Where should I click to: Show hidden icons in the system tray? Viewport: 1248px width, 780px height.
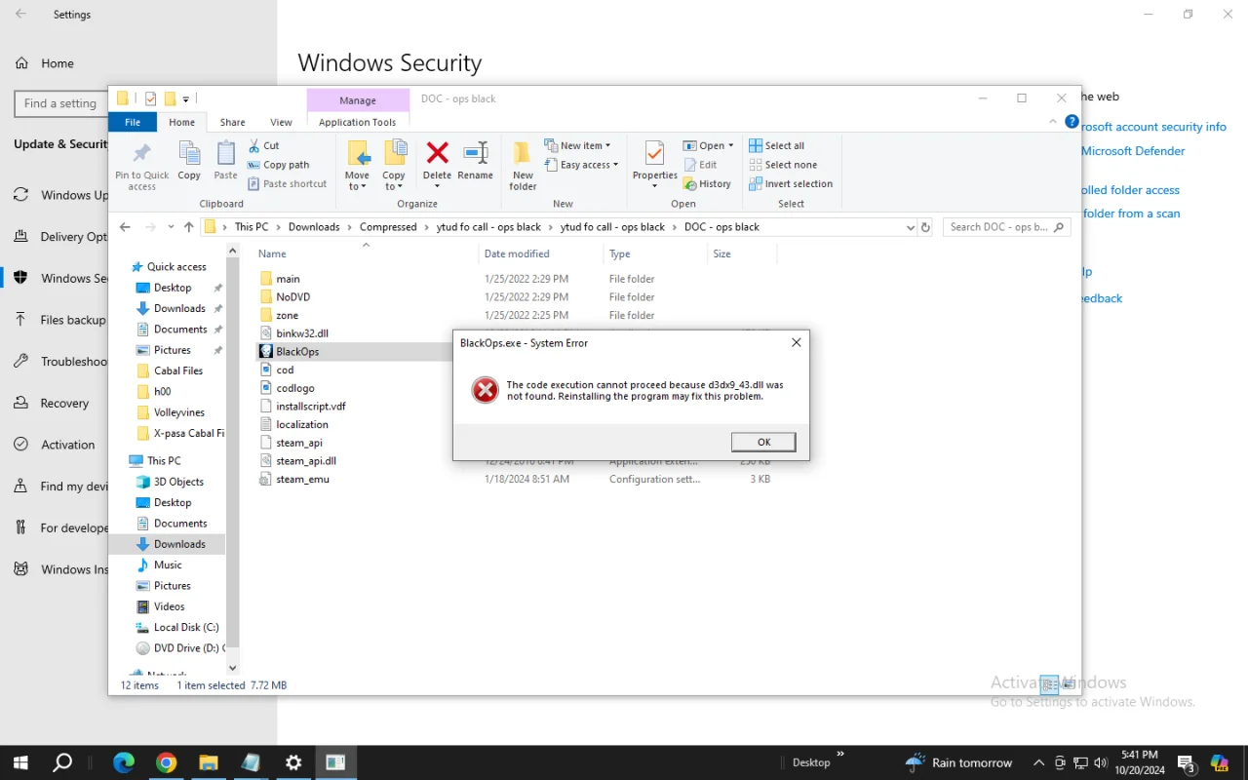(x=1038, y=762)
